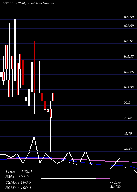This screenshot has width=137, height=192.
Task: Click the 93.87 price axis label
Action: [x=128, y=149]
